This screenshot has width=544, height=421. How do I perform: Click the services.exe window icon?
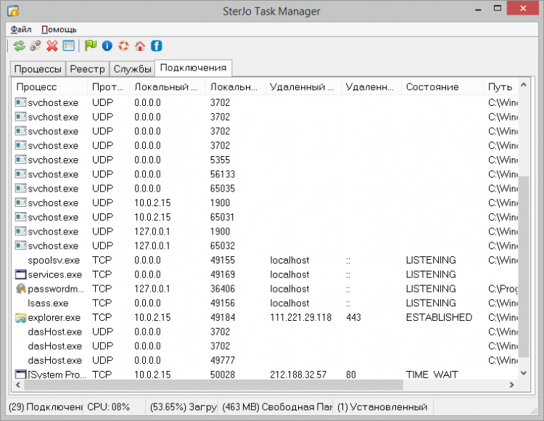pyautogui.click(x=21, y=274)
